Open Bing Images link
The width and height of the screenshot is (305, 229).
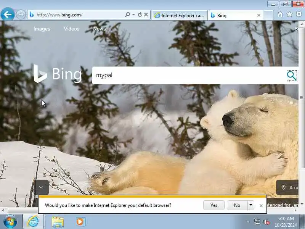[42, 29]
